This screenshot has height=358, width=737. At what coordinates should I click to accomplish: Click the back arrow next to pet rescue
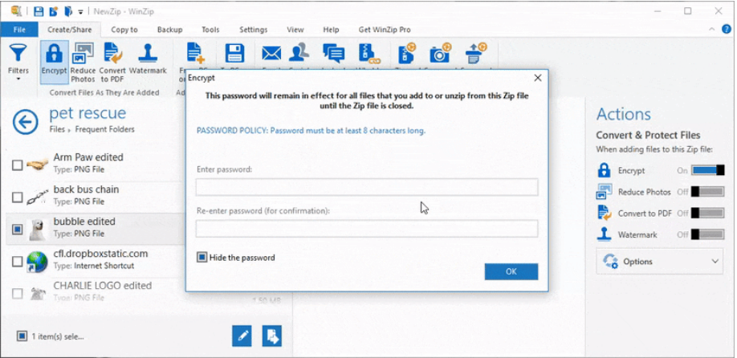pos(25,122)
